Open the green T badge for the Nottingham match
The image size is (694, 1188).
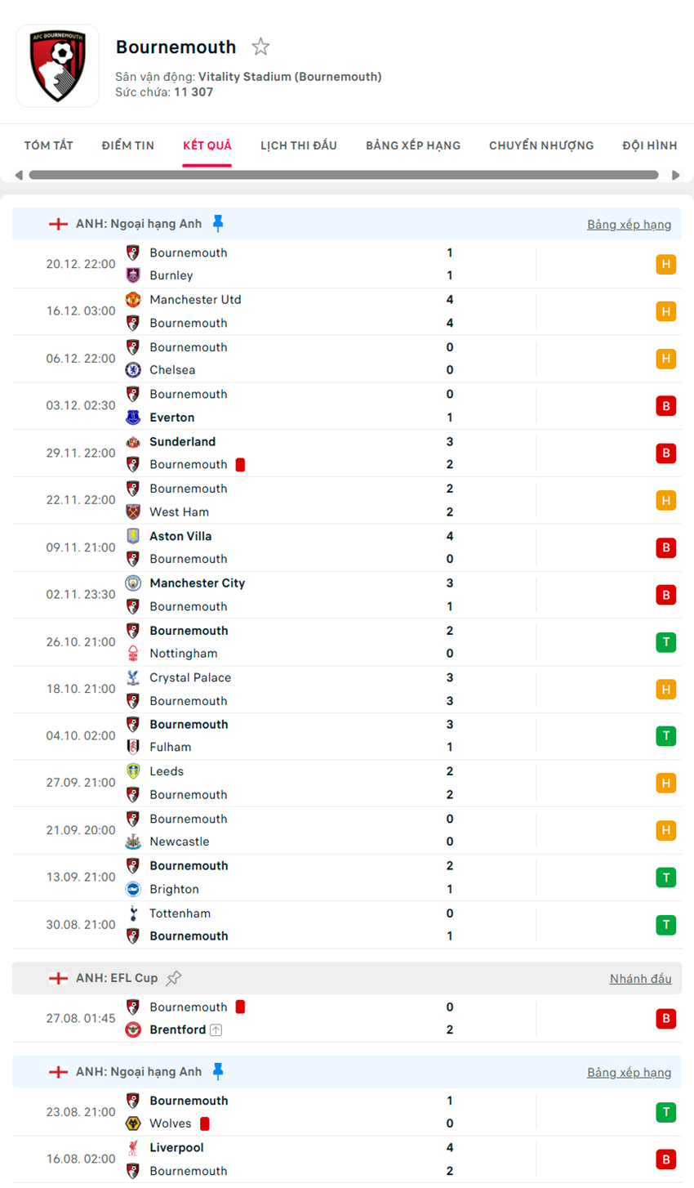coord(667,642)
